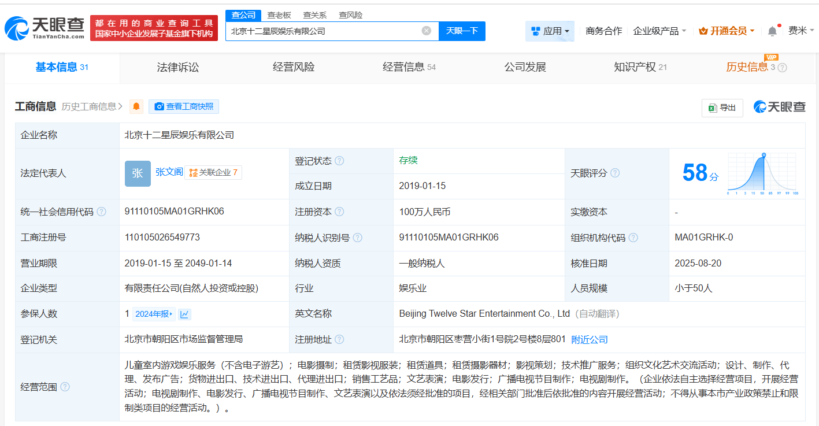Switch to 查公司 search tab
This screenshot has width=819, height=426.
coord(243,15)
